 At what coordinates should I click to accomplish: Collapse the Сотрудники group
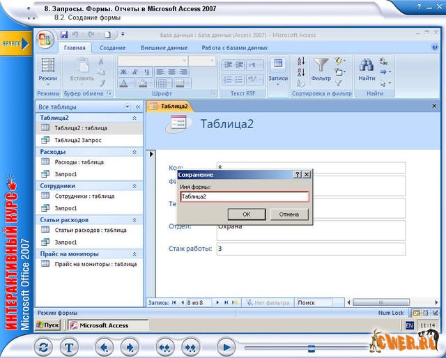coord(134,186)
